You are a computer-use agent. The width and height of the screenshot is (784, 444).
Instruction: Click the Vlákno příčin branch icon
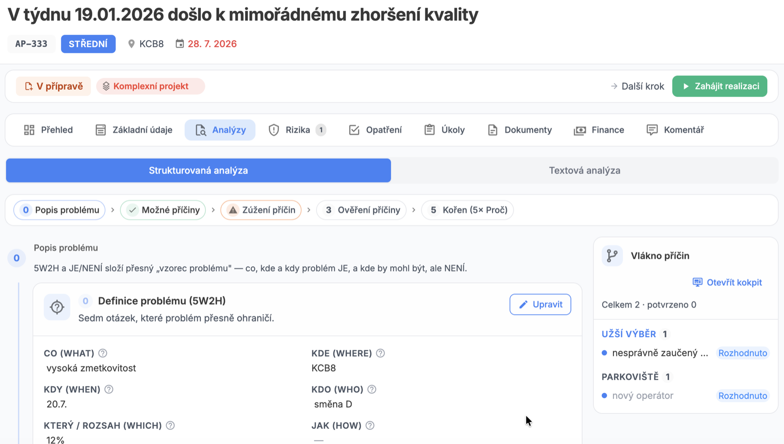612,256
